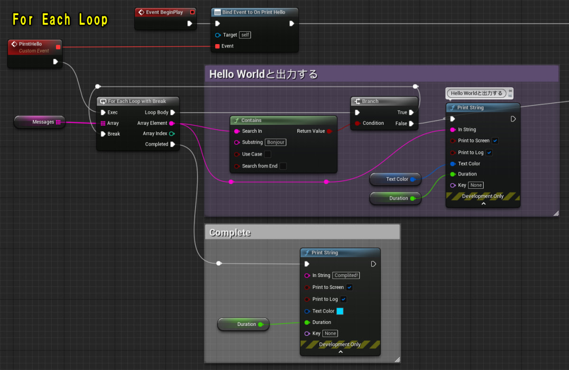The width and height of the screenshot is (569, 370).
Task: Click the Hello Worldと出力する comment bubble
Action: 477,93
